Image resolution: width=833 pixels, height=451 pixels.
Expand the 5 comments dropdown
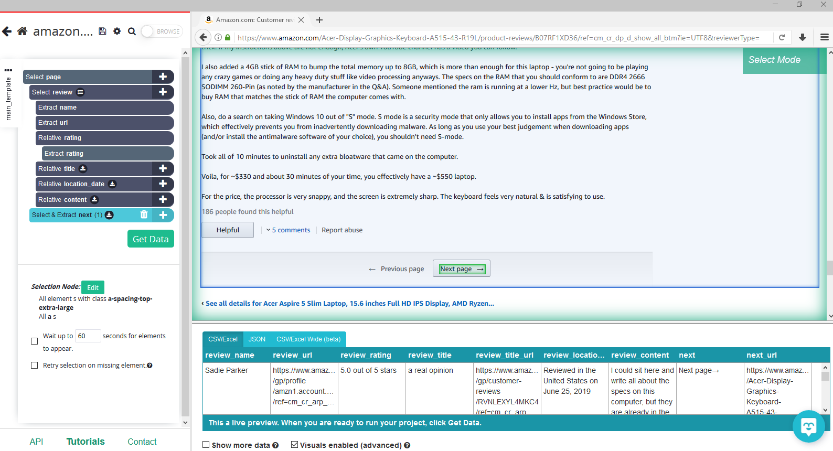[288, 230]
